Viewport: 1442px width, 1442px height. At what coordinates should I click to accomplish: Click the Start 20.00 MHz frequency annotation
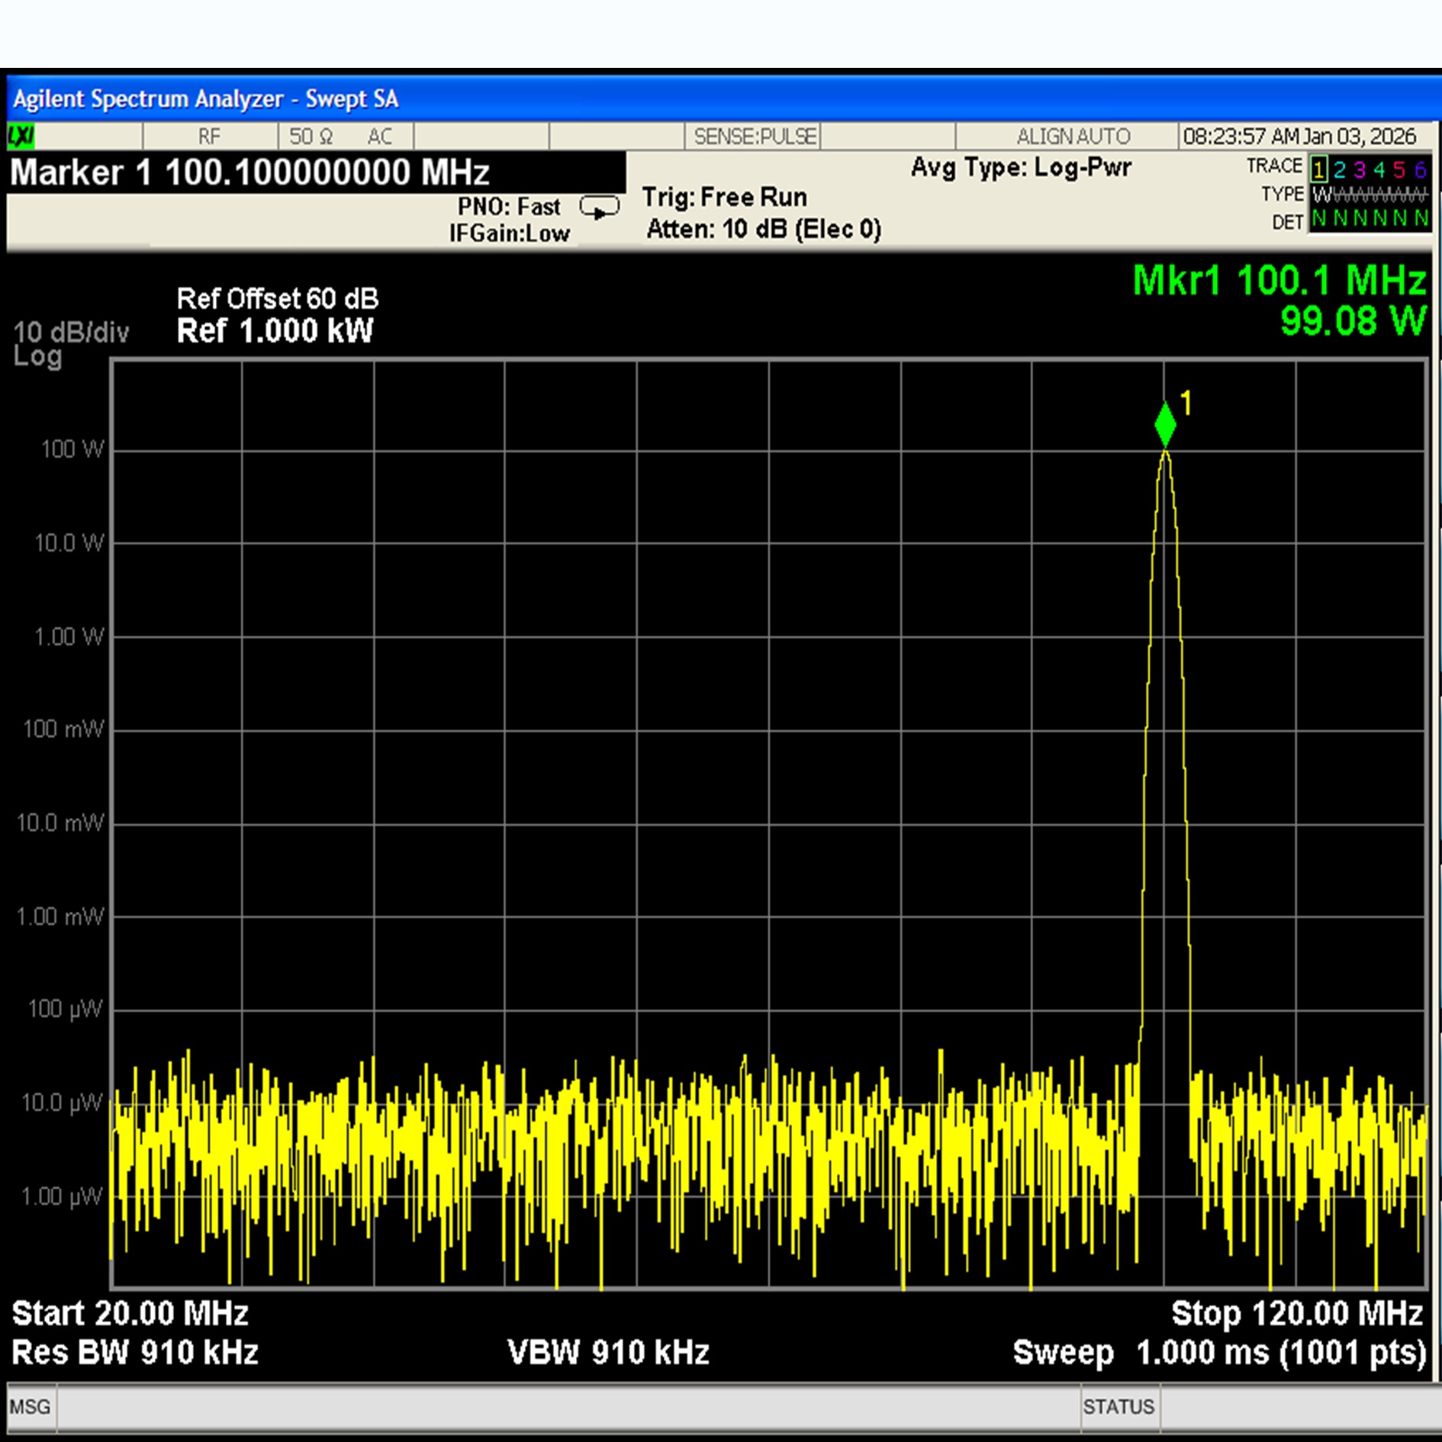coord(130,1314)
